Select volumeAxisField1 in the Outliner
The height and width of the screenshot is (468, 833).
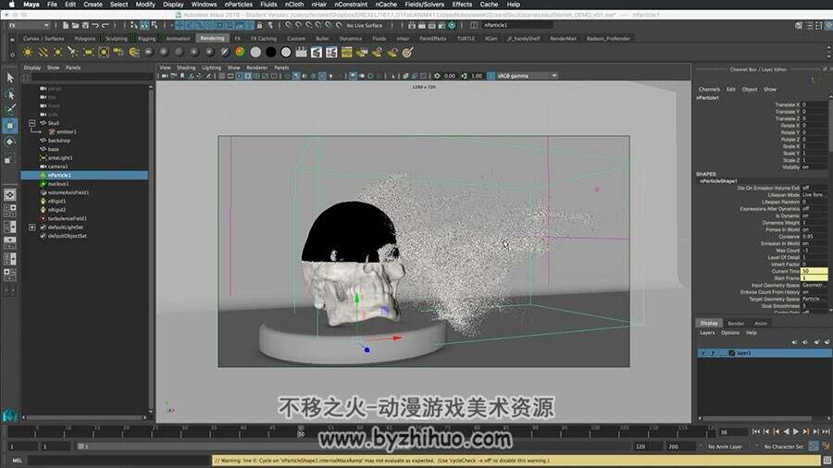coord(68,192)
